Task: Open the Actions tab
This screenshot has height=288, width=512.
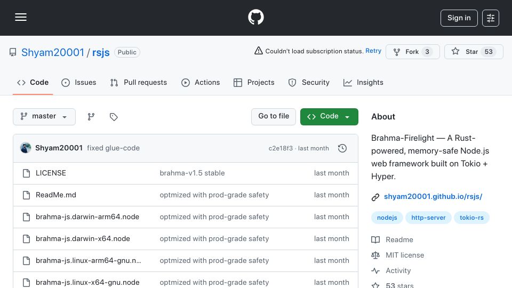Action: pyautogui.click(x=201, y=82)
